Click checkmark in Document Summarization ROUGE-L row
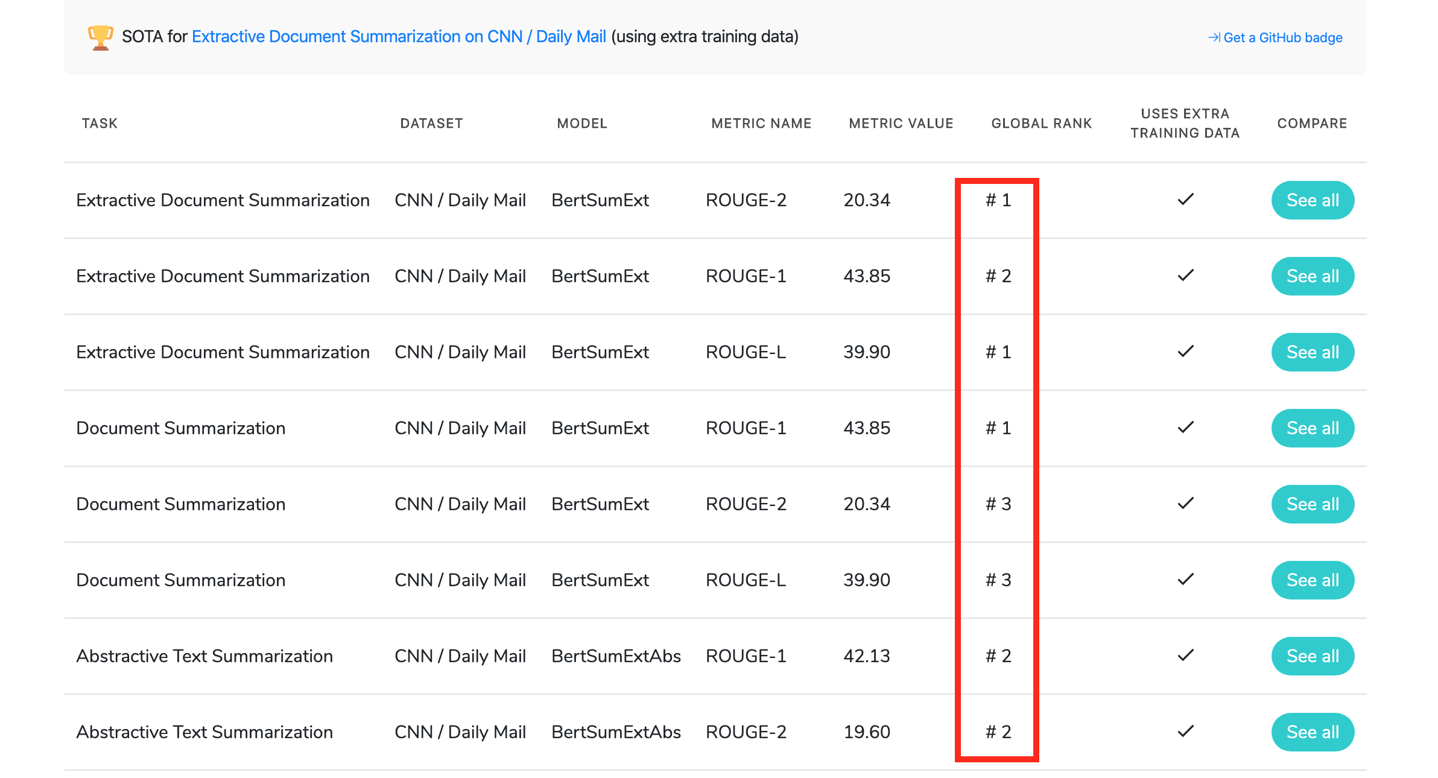Image resolution: width=1438 pixels, height=778 pixels. [1185, 580]
